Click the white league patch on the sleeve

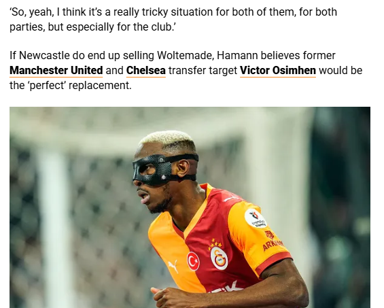pos(256,218)
